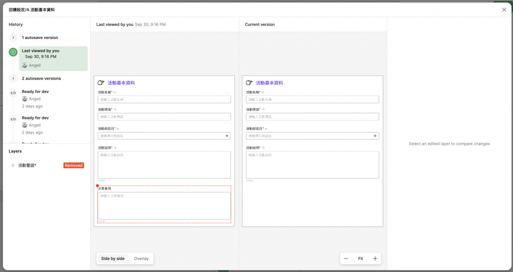Screen dimensions: 513x272
Task: Click the 活動名稱 input in the current version
Action: pyautogui.click(x=313, y=99)
